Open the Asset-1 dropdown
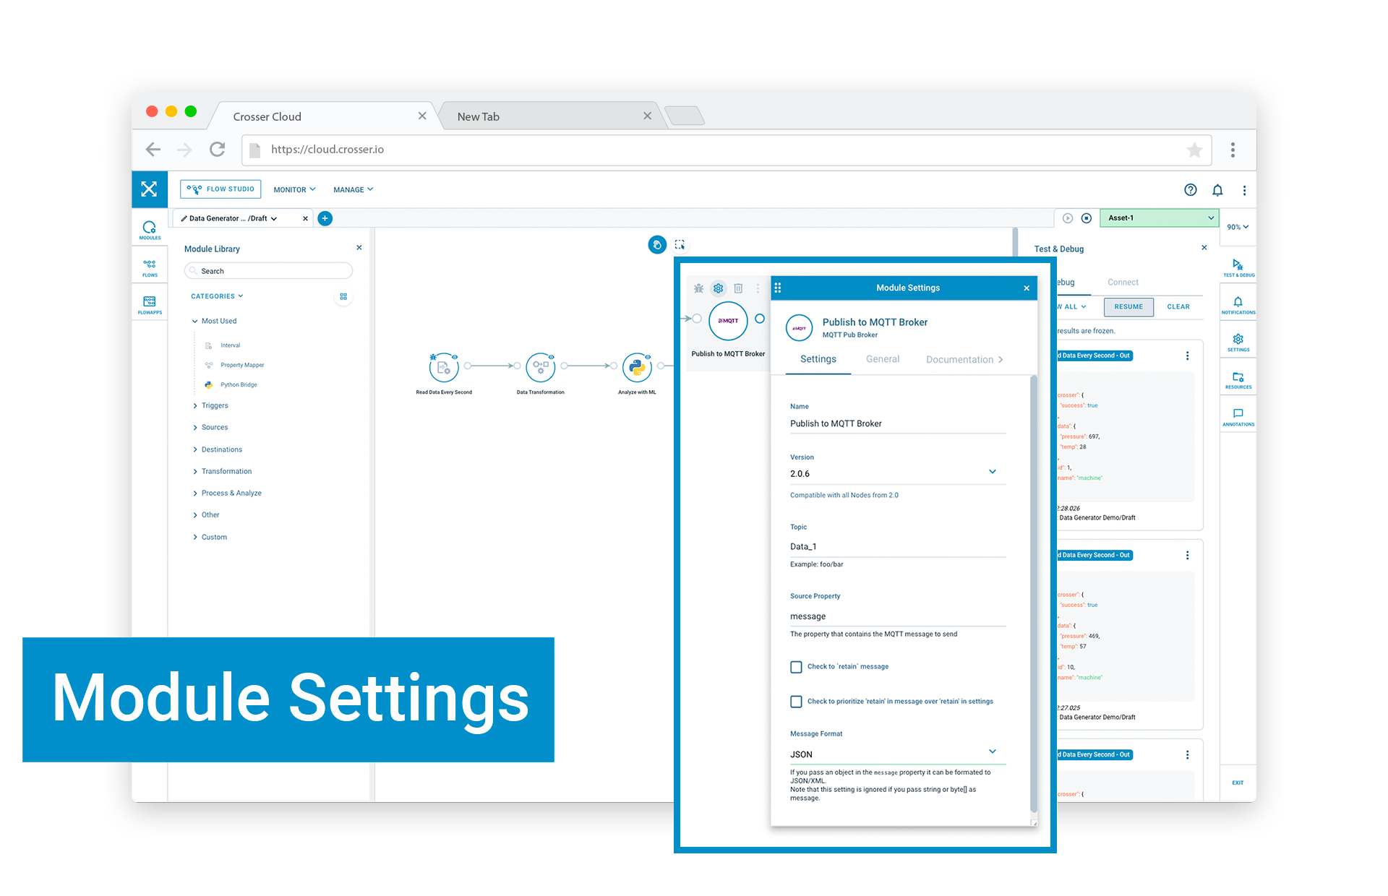 tap(1160, 217)
